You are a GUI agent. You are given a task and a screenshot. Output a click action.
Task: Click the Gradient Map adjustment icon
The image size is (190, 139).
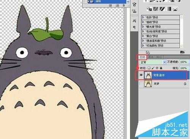(169, 9)
